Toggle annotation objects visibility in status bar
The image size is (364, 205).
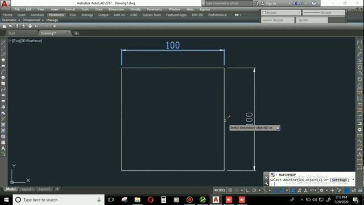click(x=293, y=190)
